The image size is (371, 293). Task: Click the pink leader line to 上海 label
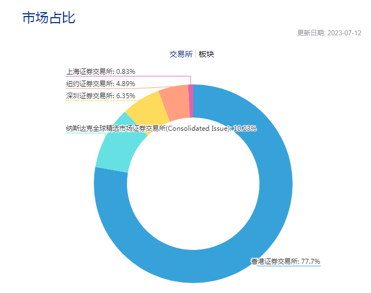128,76
